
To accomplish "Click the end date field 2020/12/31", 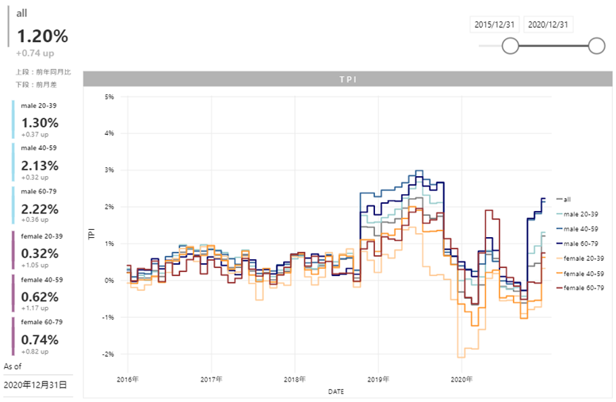I will pyautogui.click(x=548, y=25).
